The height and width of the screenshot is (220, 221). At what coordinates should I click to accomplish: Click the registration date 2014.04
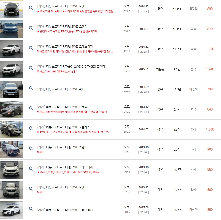[143, 29]
